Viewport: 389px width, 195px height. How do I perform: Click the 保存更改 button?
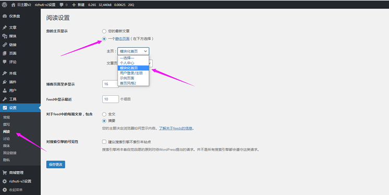click(x=56, y=164)
